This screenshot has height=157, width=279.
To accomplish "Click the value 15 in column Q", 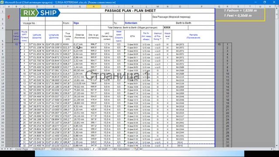I will 219,44.
